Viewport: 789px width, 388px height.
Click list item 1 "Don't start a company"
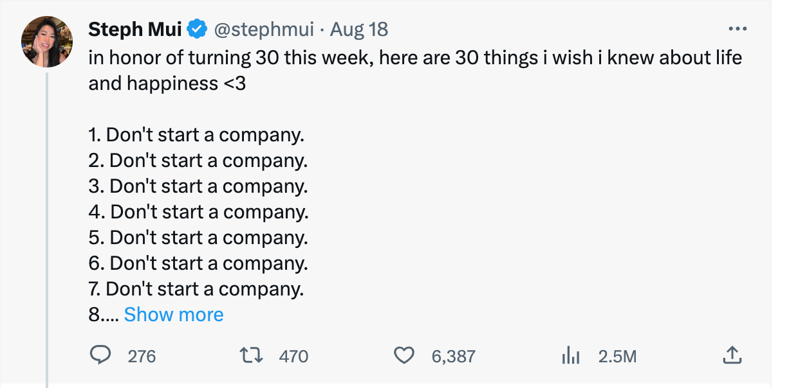(196, 136)
